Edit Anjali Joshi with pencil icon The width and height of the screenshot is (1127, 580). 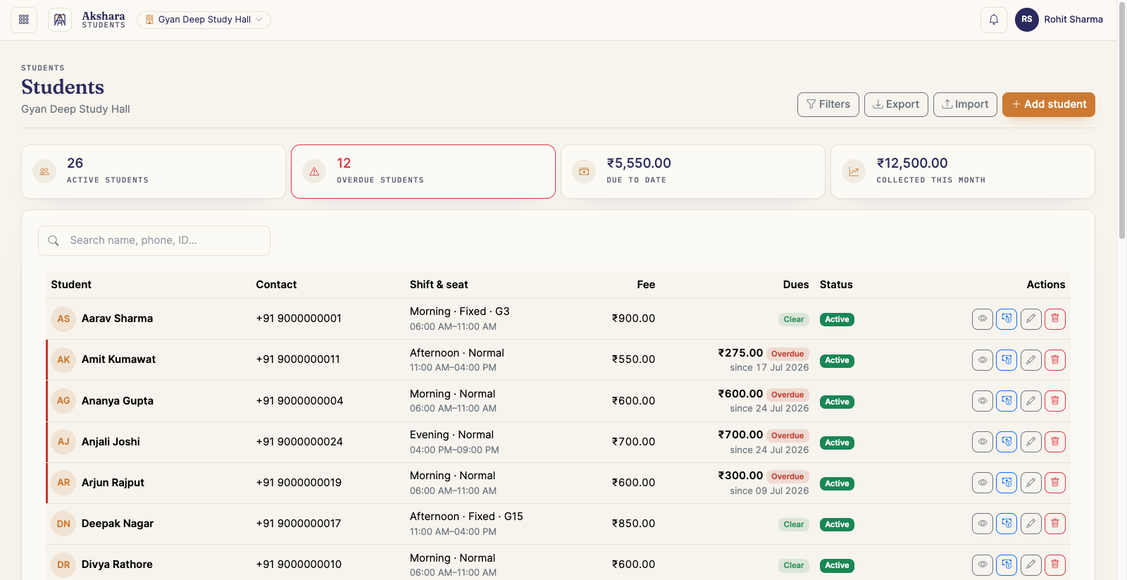click(x=1031, y=442)
